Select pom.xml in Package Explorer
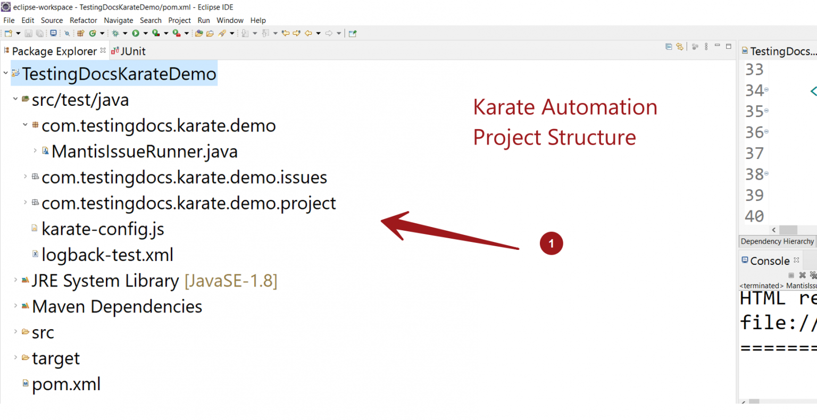This screenshot has height=420, width=817. pos(66,384)
